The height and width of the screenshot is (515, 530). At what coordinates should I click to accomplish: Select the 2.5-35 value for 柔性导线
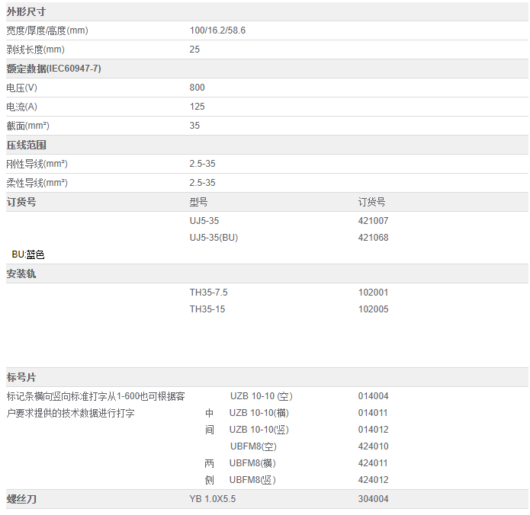point(202,183)
